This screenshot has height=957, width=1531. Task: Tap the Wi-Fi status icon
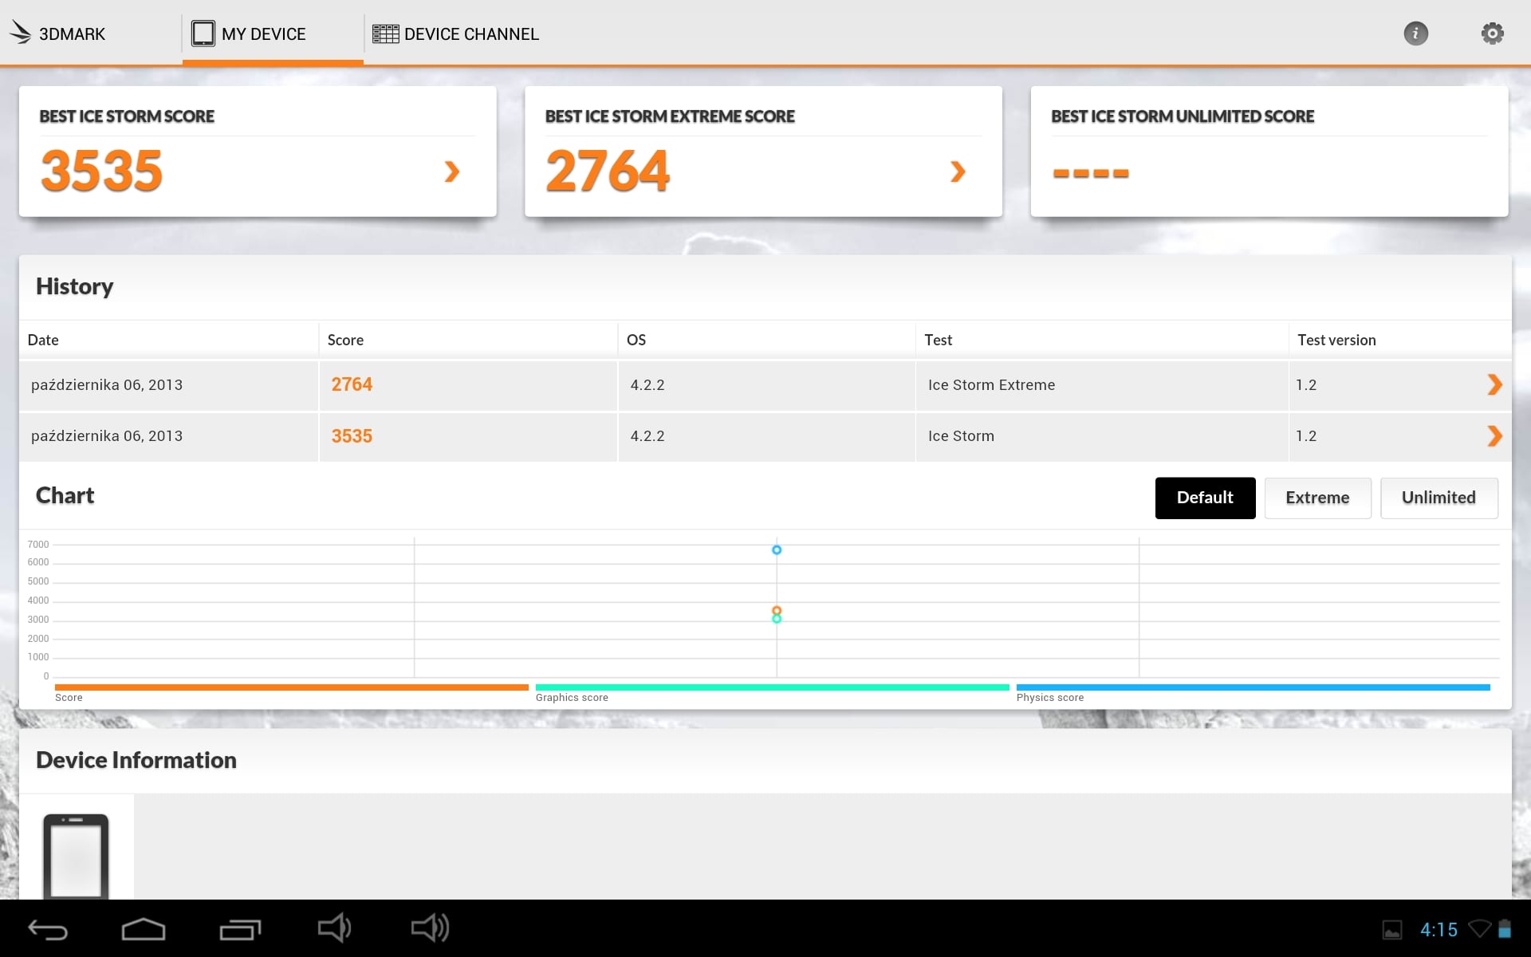tap(1480, 929)
